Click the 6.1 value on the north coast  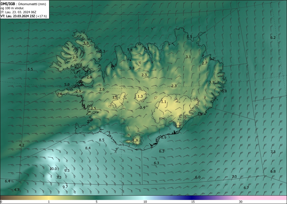pyautogui.click(x=147, y=48)
